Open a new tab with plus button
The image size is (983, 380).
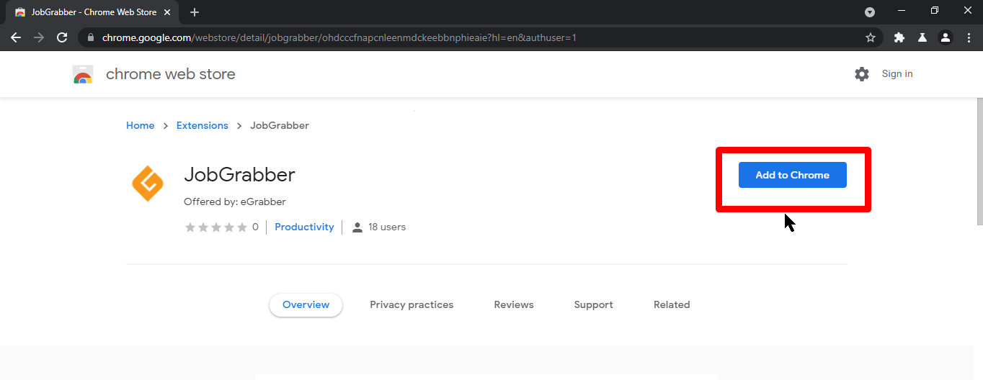point(195,12)
